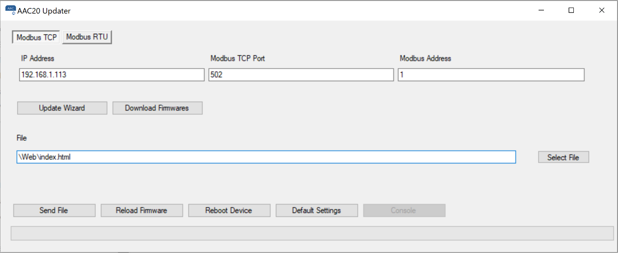The image size is (618, 253).
Task: Close the AAC20 Updater window
Action: pyautogui.click(x=601, y=11)
